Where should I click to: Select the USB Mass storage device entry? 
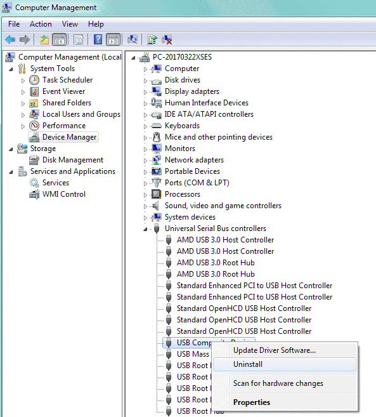[x=193, y=354]
